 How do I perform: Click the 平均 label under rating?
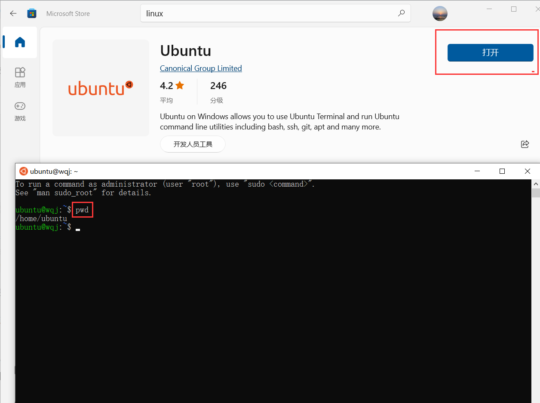coord(166,100)
